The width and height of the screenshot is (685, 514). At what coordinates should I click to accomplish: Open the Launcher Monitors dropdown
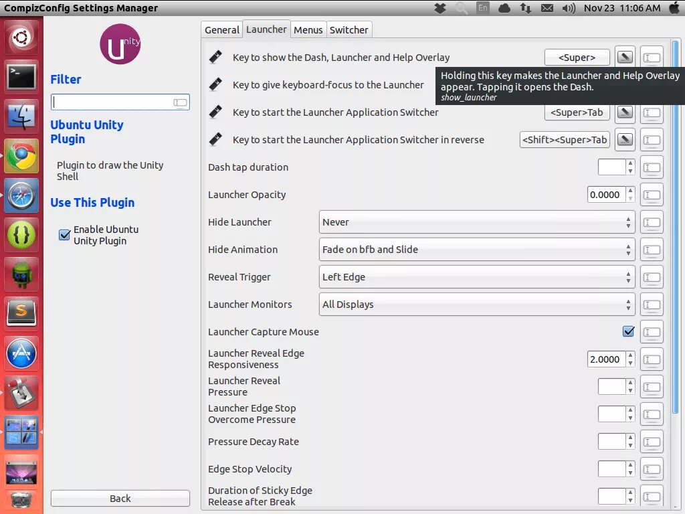coord(476,305)
